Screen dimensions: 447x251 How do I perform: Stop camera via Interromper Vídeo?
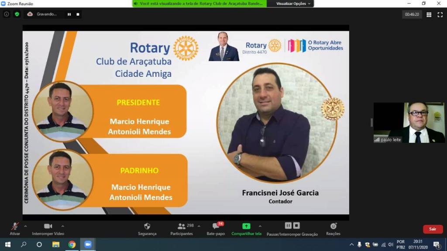[48, 227]
